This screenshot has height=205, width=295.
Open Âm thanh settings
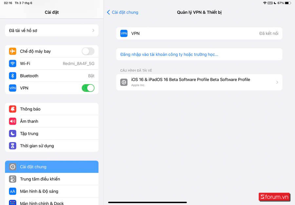(x=52, y=121)
